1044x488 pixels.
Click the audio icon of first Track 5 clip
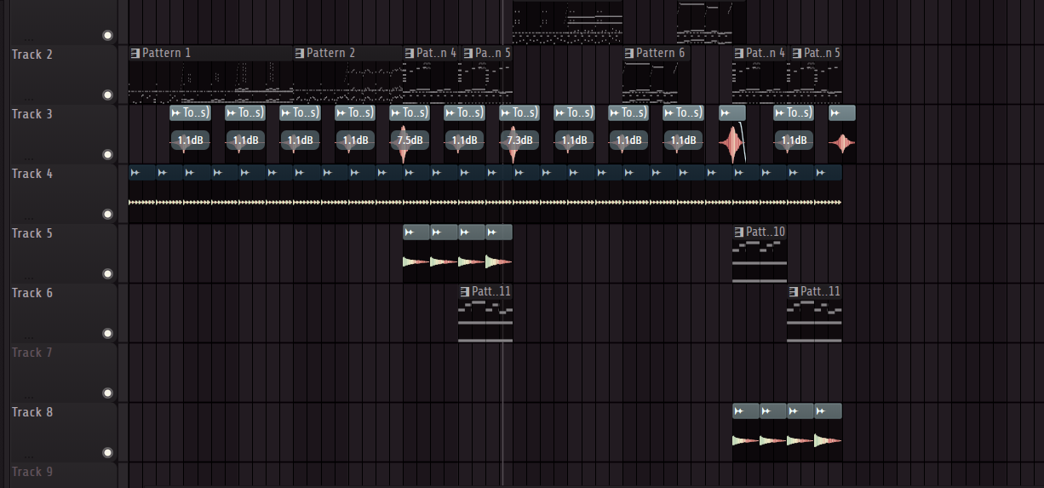click(410, 233)
